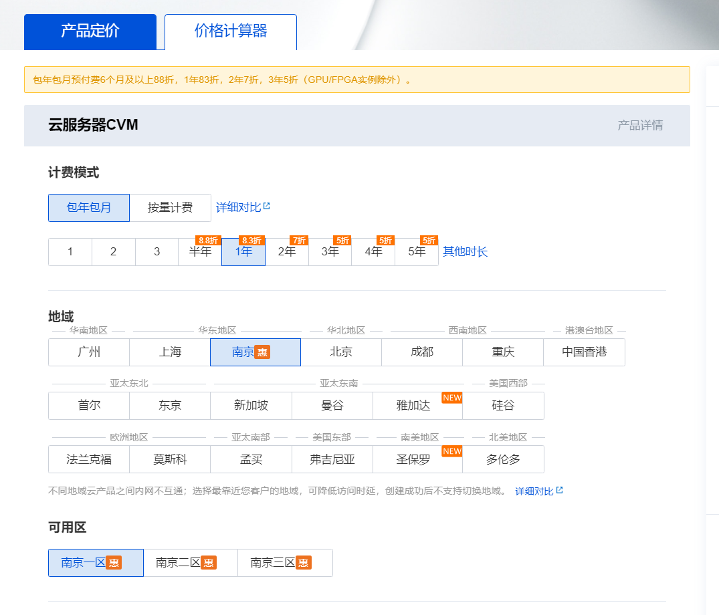Select 成都 region
Viewport: 719px width, 615px height.
click(x=422, y=352)
